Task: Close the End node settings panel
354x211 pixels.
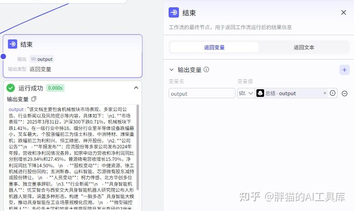Action: tap(343, 12)
